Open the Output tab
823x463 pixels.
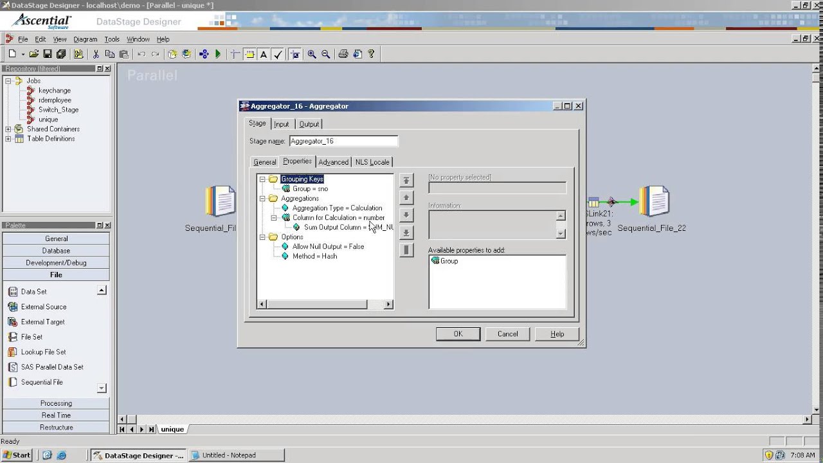click(309, 124)
